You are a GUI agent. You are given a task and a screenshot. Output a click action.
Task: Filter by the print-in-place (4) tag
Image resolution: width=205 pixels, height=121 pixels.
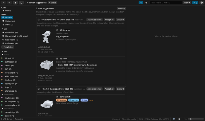tap(13, 105)
